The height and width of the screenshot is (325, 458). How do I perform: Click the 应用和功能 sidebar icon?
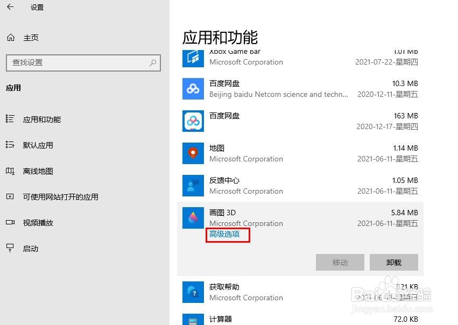tap(10, 119)
